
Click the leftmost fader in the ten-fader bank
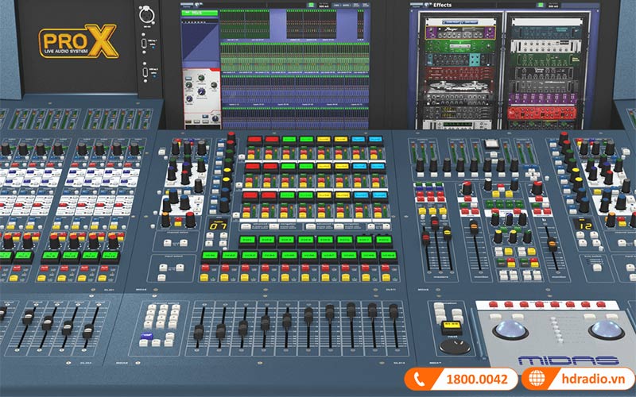pos(199,332)
